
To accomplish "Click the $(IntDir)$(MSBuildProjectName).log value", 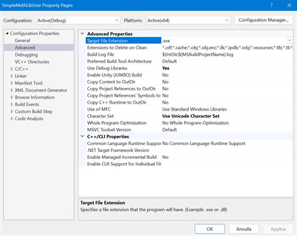I will 197,55.
